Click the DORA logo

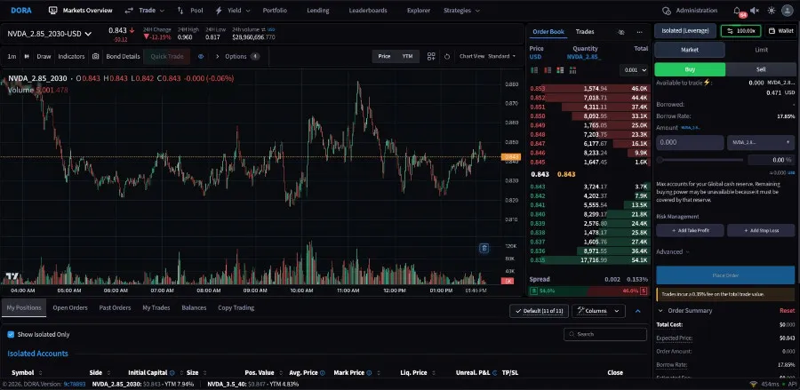click(x=21, y=10)
